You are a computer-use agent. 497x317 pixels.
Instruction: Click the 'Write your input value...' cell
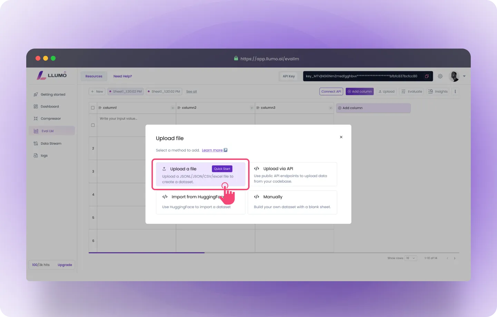click(137, 125)
